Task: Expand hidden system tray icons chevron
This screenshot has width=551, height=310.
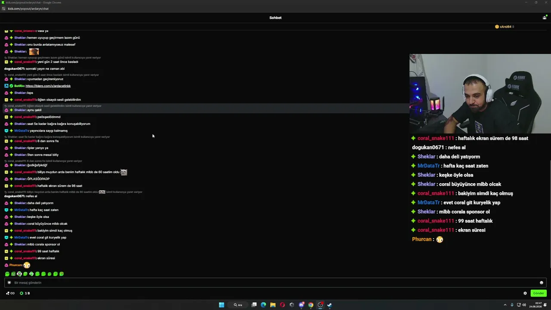Action: [x=505, y=305]
